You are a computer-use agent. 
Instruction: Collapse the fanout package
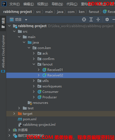pos(34,64)
